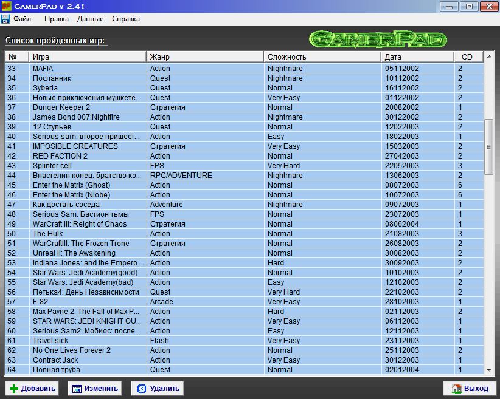Select the Посланник game entry
Viewport: 500px width, 399px height.
[245, 78]
